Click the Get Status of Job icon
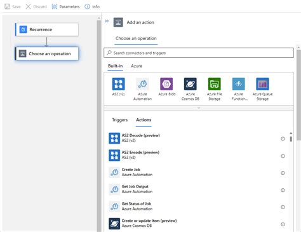The image size is (301, 232). tap(114, 207)
